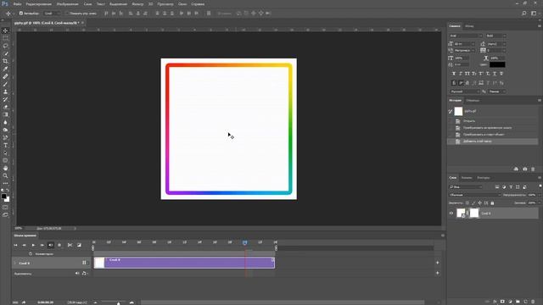Open the text language dropdown
Screen dimensions: 543x305
pos(464,91)
